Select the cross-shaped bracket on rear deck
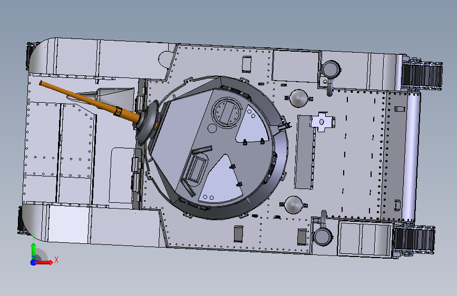Viewport: 457px width, 296px height. 322,122
